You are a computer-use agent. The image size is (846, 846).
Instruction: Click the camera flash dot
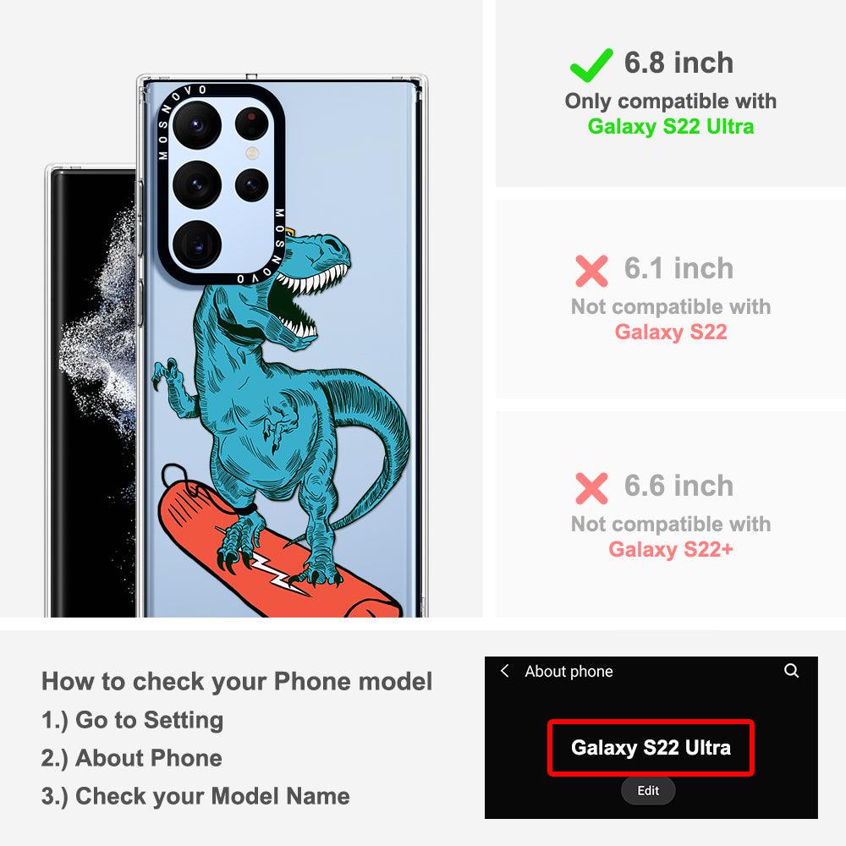click(252, 152)
